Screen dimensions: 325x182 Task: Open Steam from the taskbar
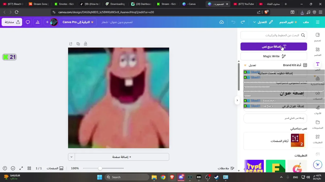[217, 177]
